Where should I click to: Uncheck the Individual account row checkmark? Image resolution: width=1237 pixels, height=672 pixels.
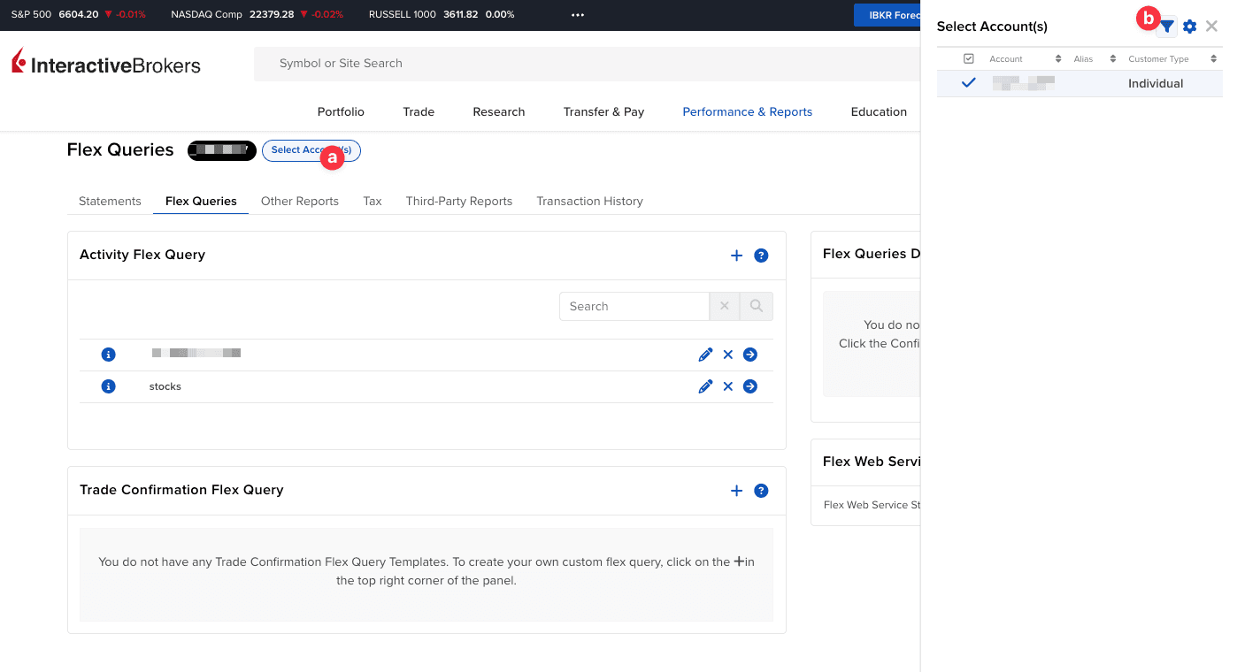coord(969,83)
